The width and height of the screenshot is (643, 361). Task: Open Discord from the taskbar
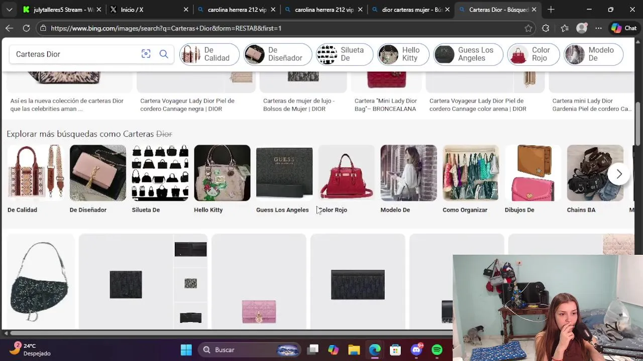tap(416, 350)
